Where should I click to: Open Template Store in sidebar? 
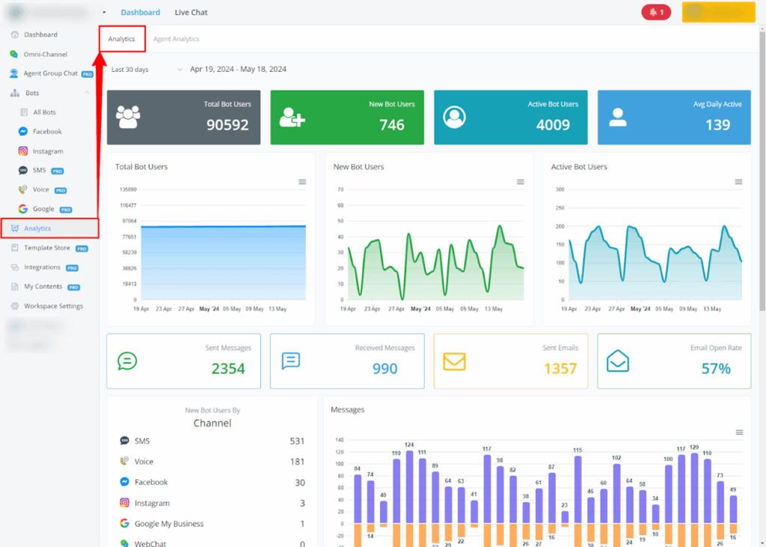(x=47, y=248)
